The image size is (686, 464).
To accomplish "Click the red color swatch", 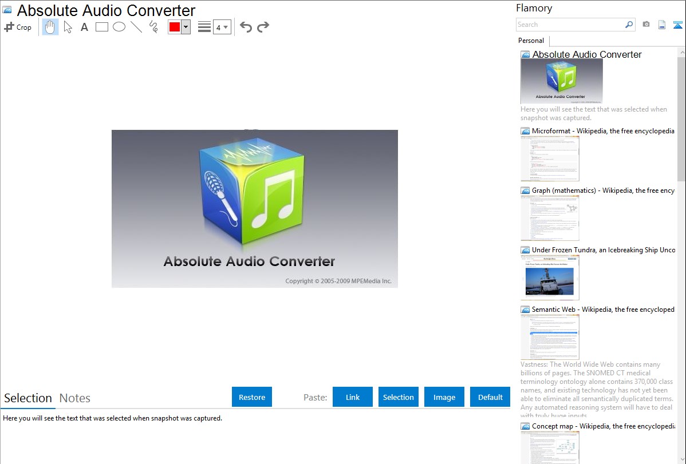I will point(175,27).
